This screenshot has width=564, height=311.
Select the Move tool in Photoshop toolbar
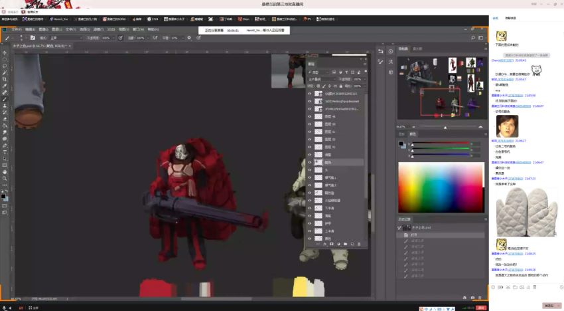(x=5, y=52)
